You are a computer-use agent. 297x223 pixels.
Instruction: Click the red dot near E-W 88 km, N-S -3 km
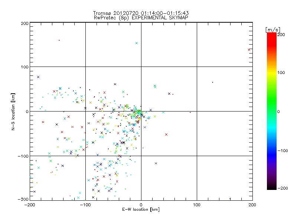[190, 113]
